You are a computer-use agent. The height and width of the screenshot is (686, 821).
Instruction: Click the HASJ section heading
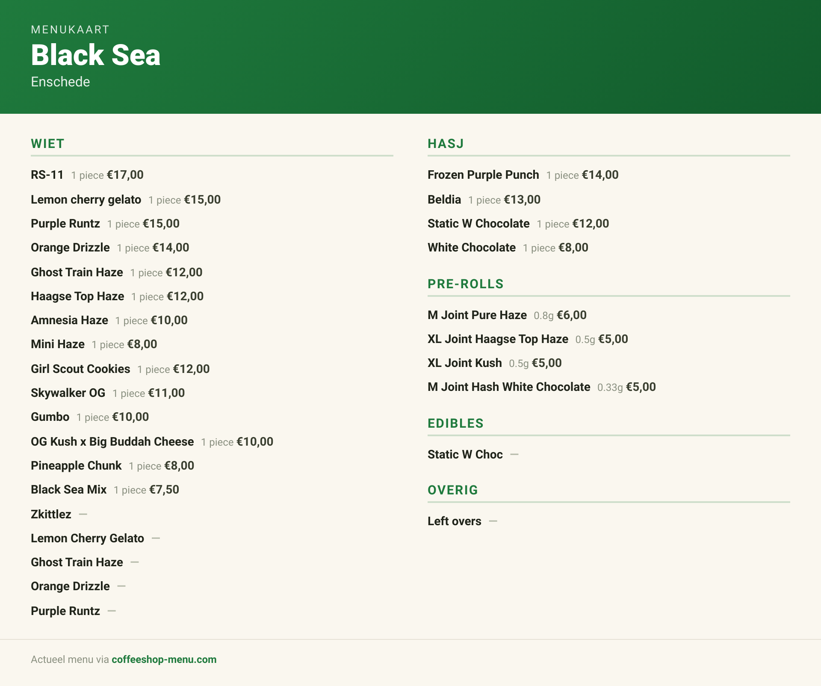pos(446,144)
